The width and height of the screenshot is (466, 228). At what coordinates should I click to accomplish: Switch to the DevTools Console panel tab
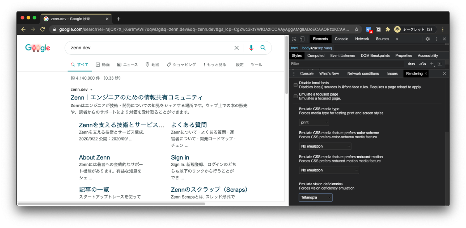coord(342,39)
